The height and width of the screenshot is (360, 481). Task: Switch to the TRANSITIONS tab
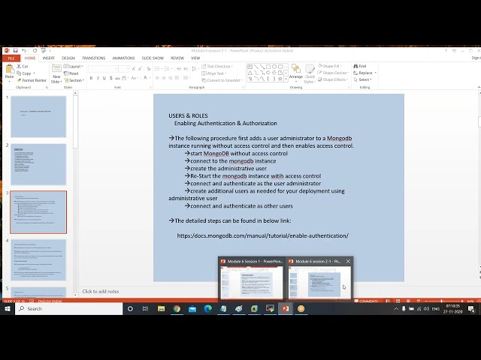tap(93, 58)
